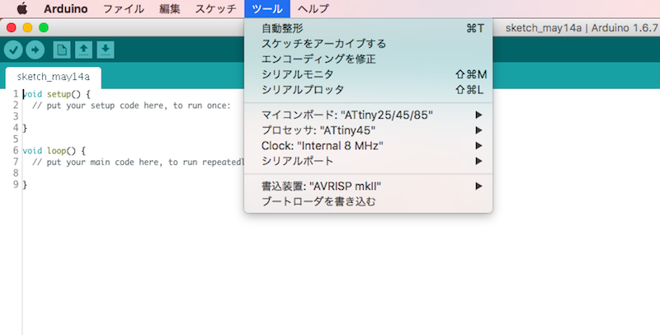Click the window title sketch_may14a | Arduino 1.6.7

[582, 28]
